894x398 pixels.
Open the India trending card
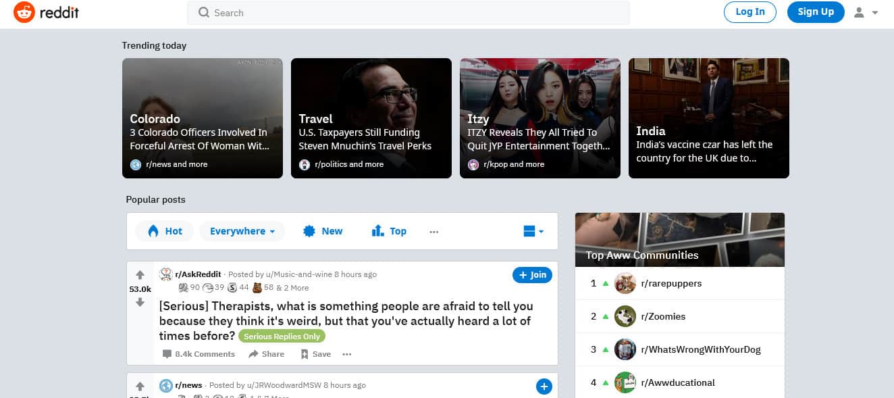709,118
